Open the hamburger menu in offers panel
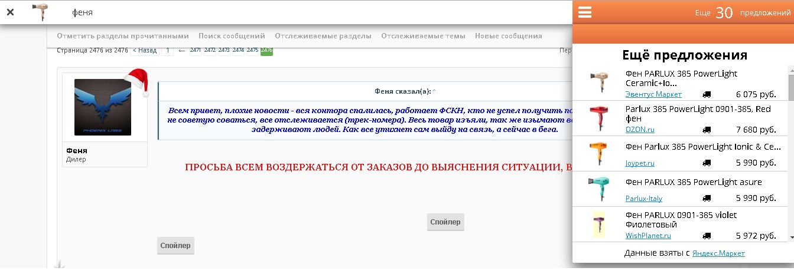Screen dimensions: 794x274 point(585,12)
